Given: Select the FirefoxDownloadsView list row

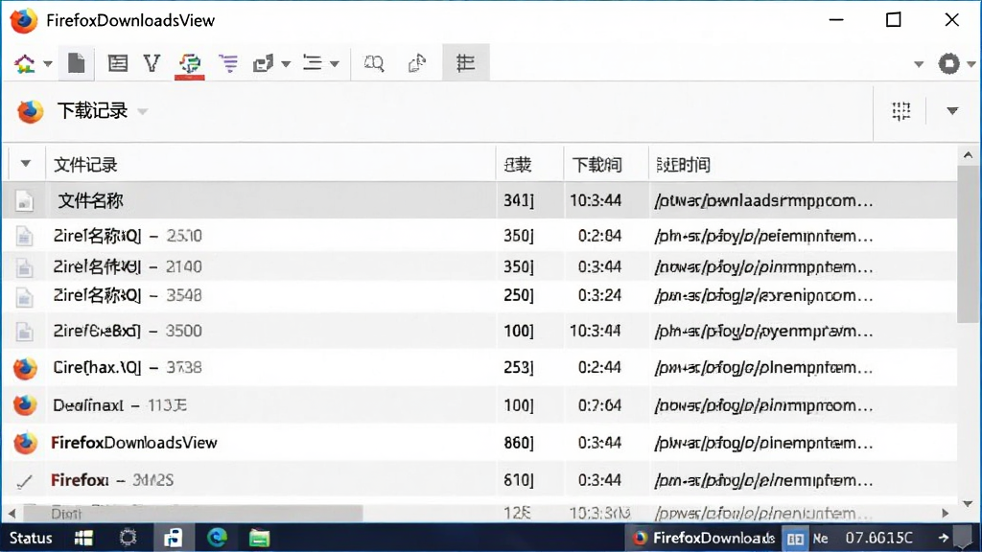Looking at the screenshot, I should (479, 443).
